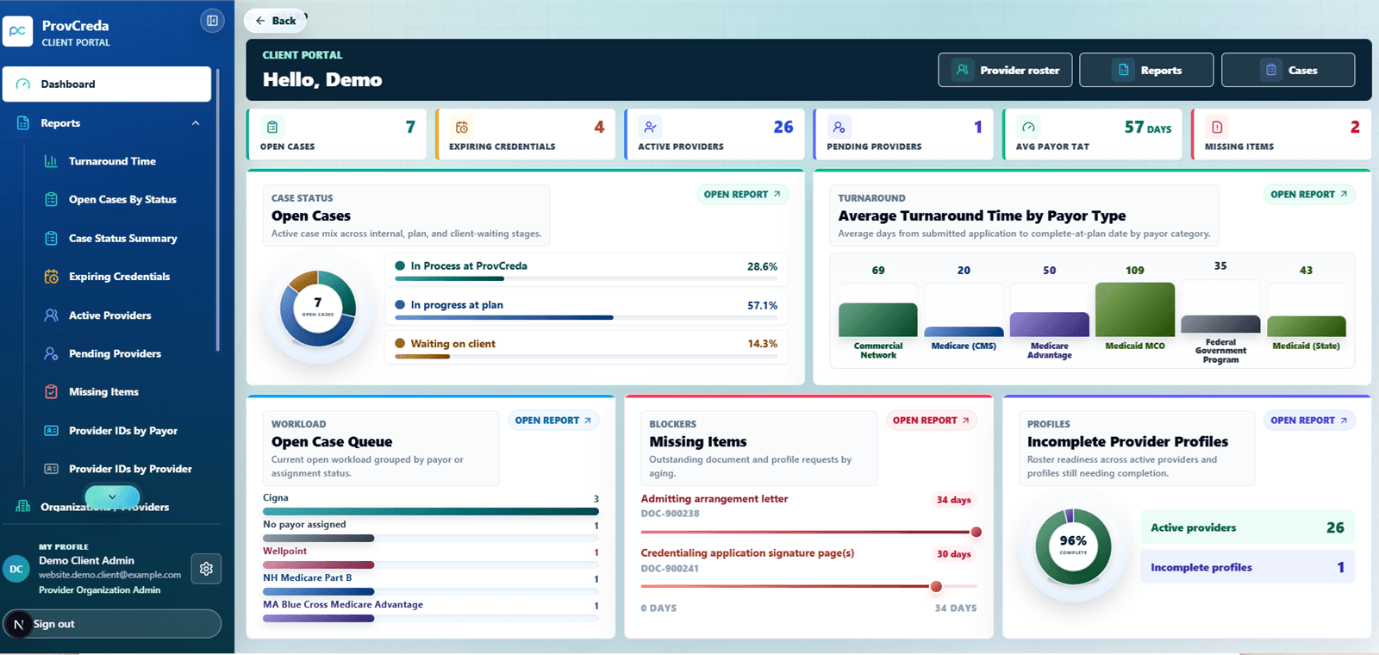Screen dimensions: 1379x655
Task: Click the Provider IDs by Provider card icon
Action: [51, 469]
